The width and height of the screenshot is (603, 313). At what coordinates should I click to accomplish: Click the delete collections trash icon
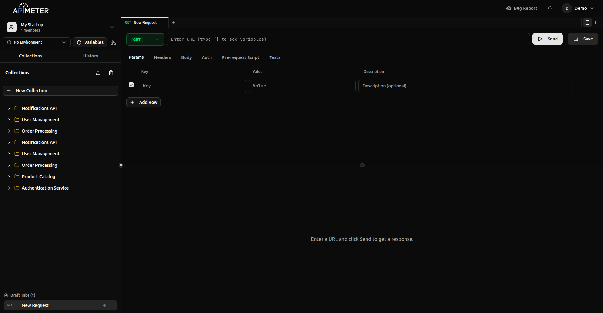[x=111, y=73]
